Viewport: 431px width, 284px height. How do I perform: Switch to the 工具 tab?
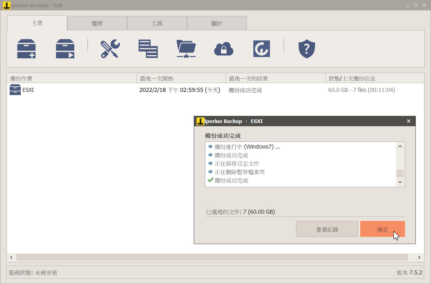[x=157, y=24]
